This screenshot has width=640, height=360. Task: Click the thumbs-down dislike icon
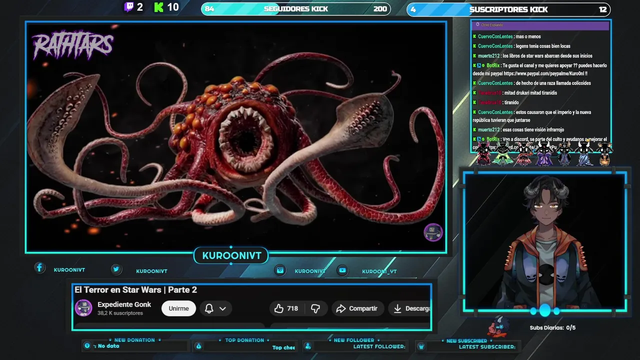click(315, 308)
